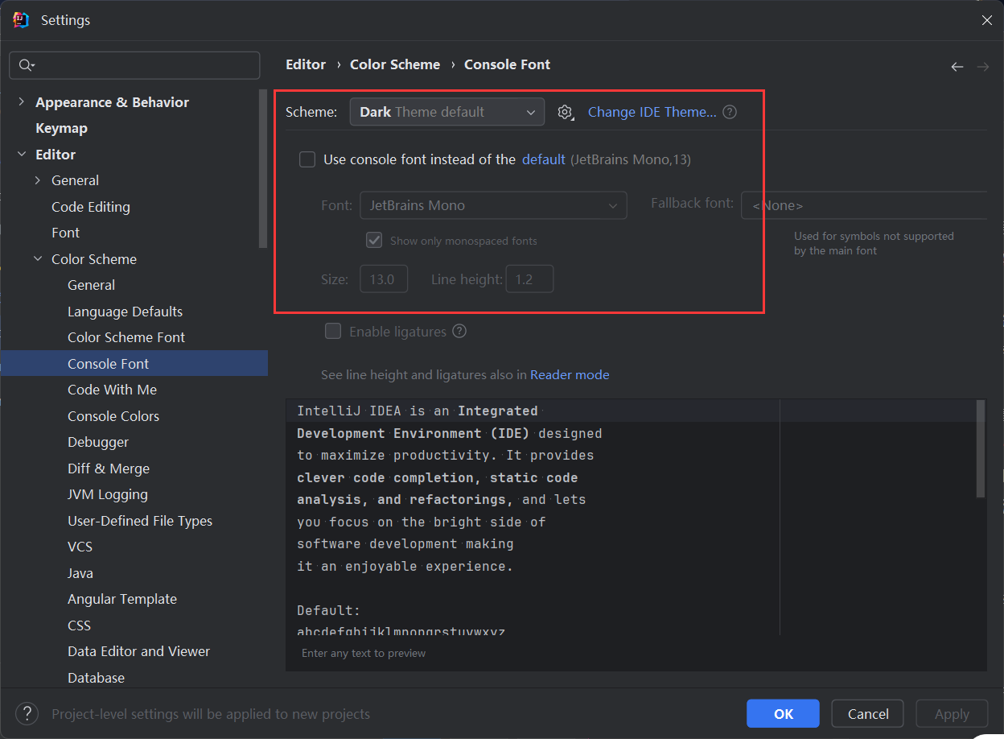Click the default font link

click(544, 159)
